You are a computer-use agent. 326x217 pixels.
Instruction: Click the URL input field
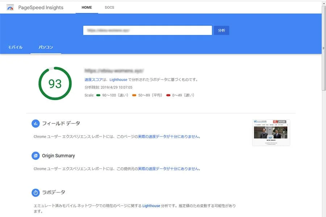coord(147,30)
